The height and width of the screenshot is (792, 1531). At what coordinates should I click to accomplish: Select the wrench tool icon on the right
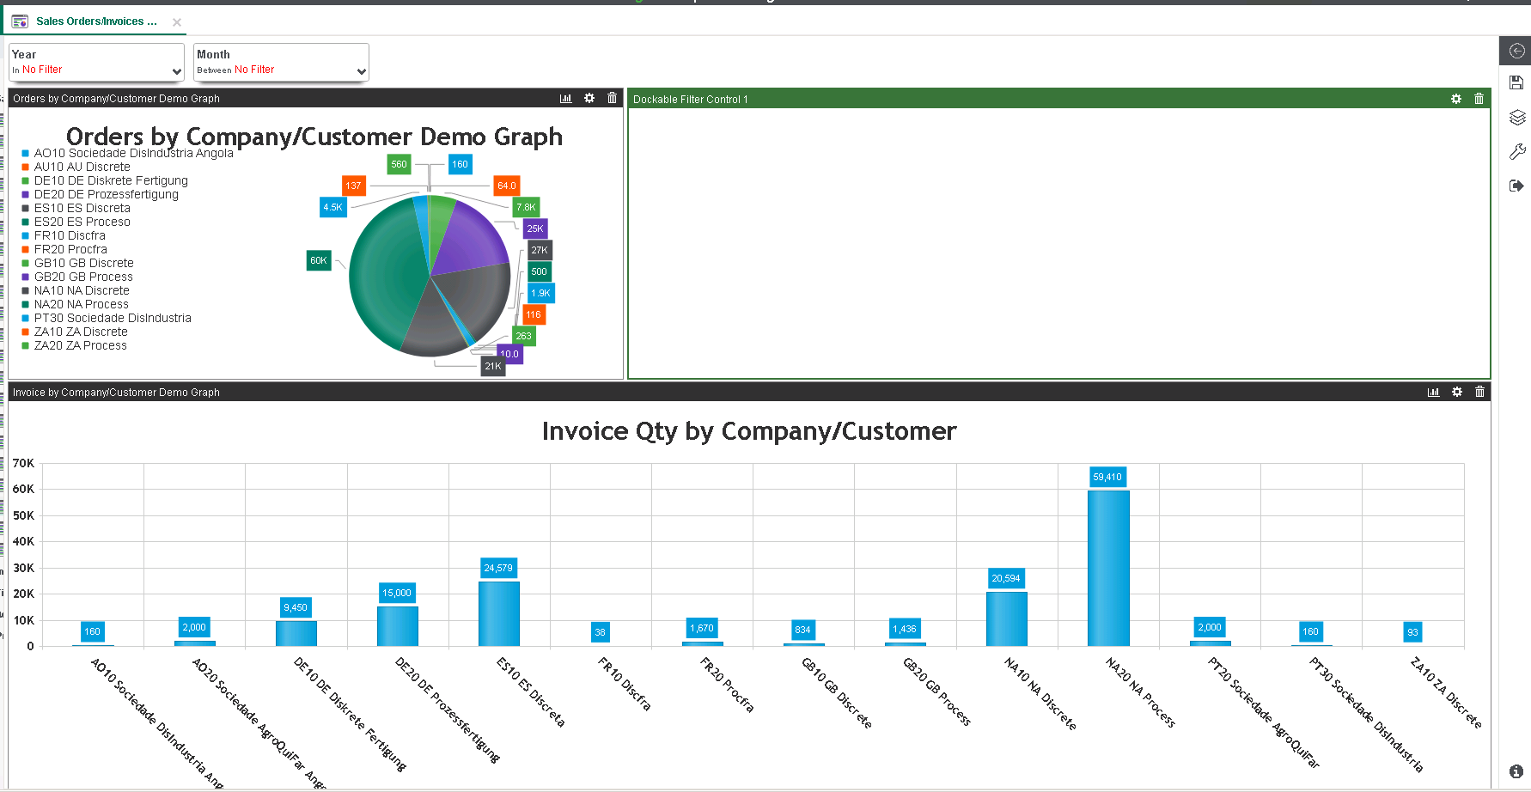pos(1516,150)
